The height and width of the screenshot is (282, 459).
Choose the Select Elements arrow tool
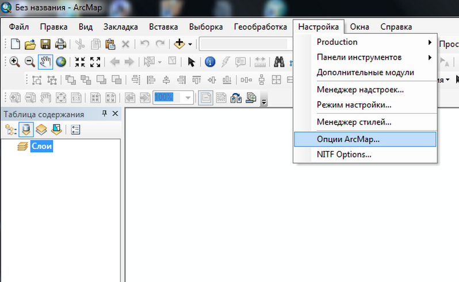tap(191, 62)
